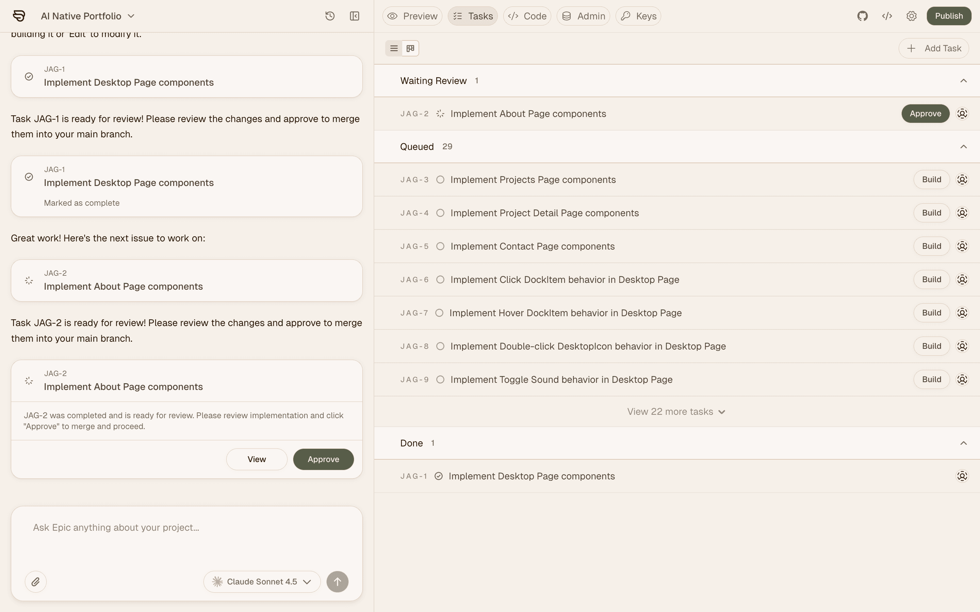Screen dimensions: 980x612
Task: Open chat history clock icon
Action: [330, 16]
